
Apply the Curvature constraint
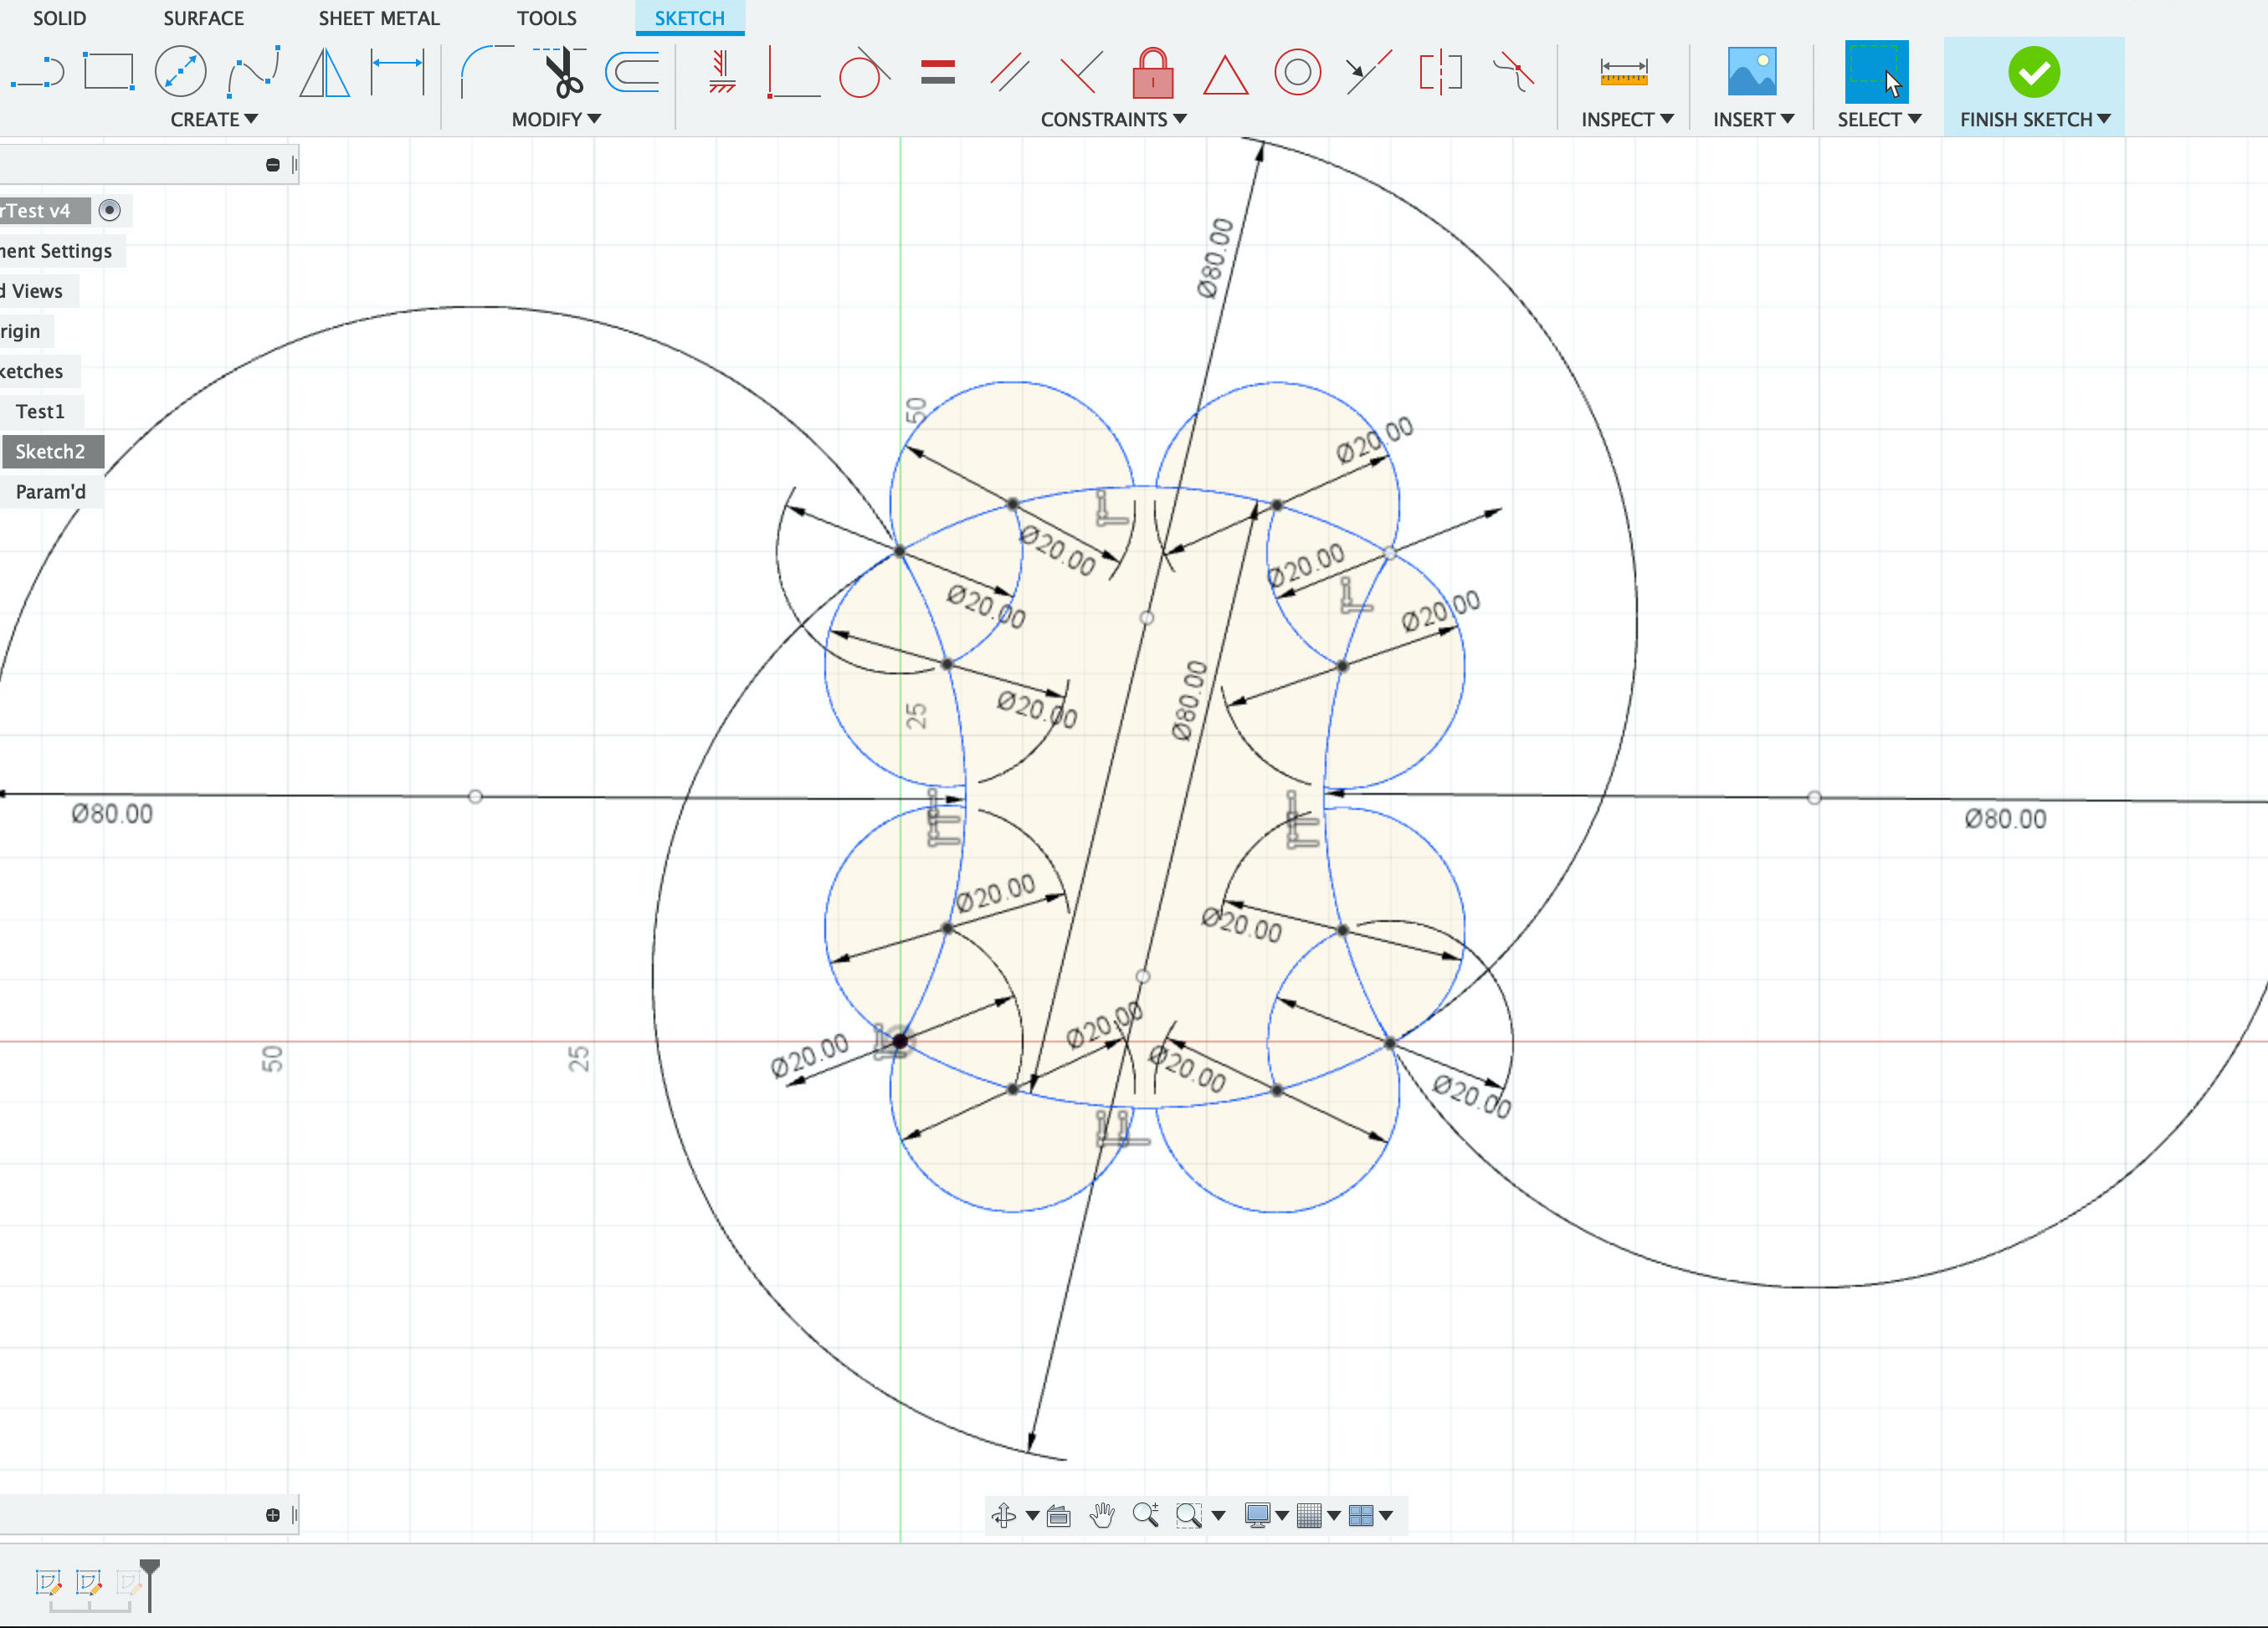tap(1513, 73)
